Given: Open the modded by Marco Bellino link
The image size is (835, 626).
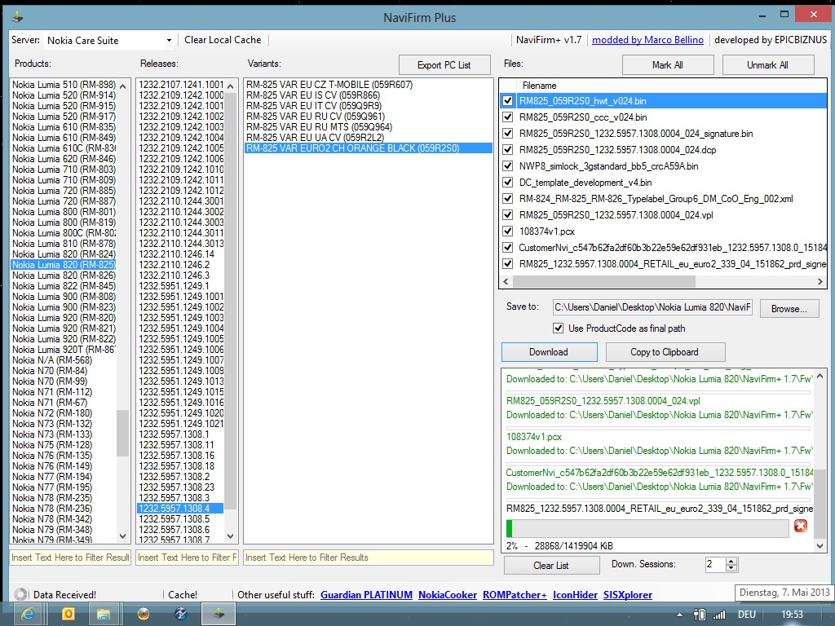Looking at the screenshot, I should click(647, 40).
